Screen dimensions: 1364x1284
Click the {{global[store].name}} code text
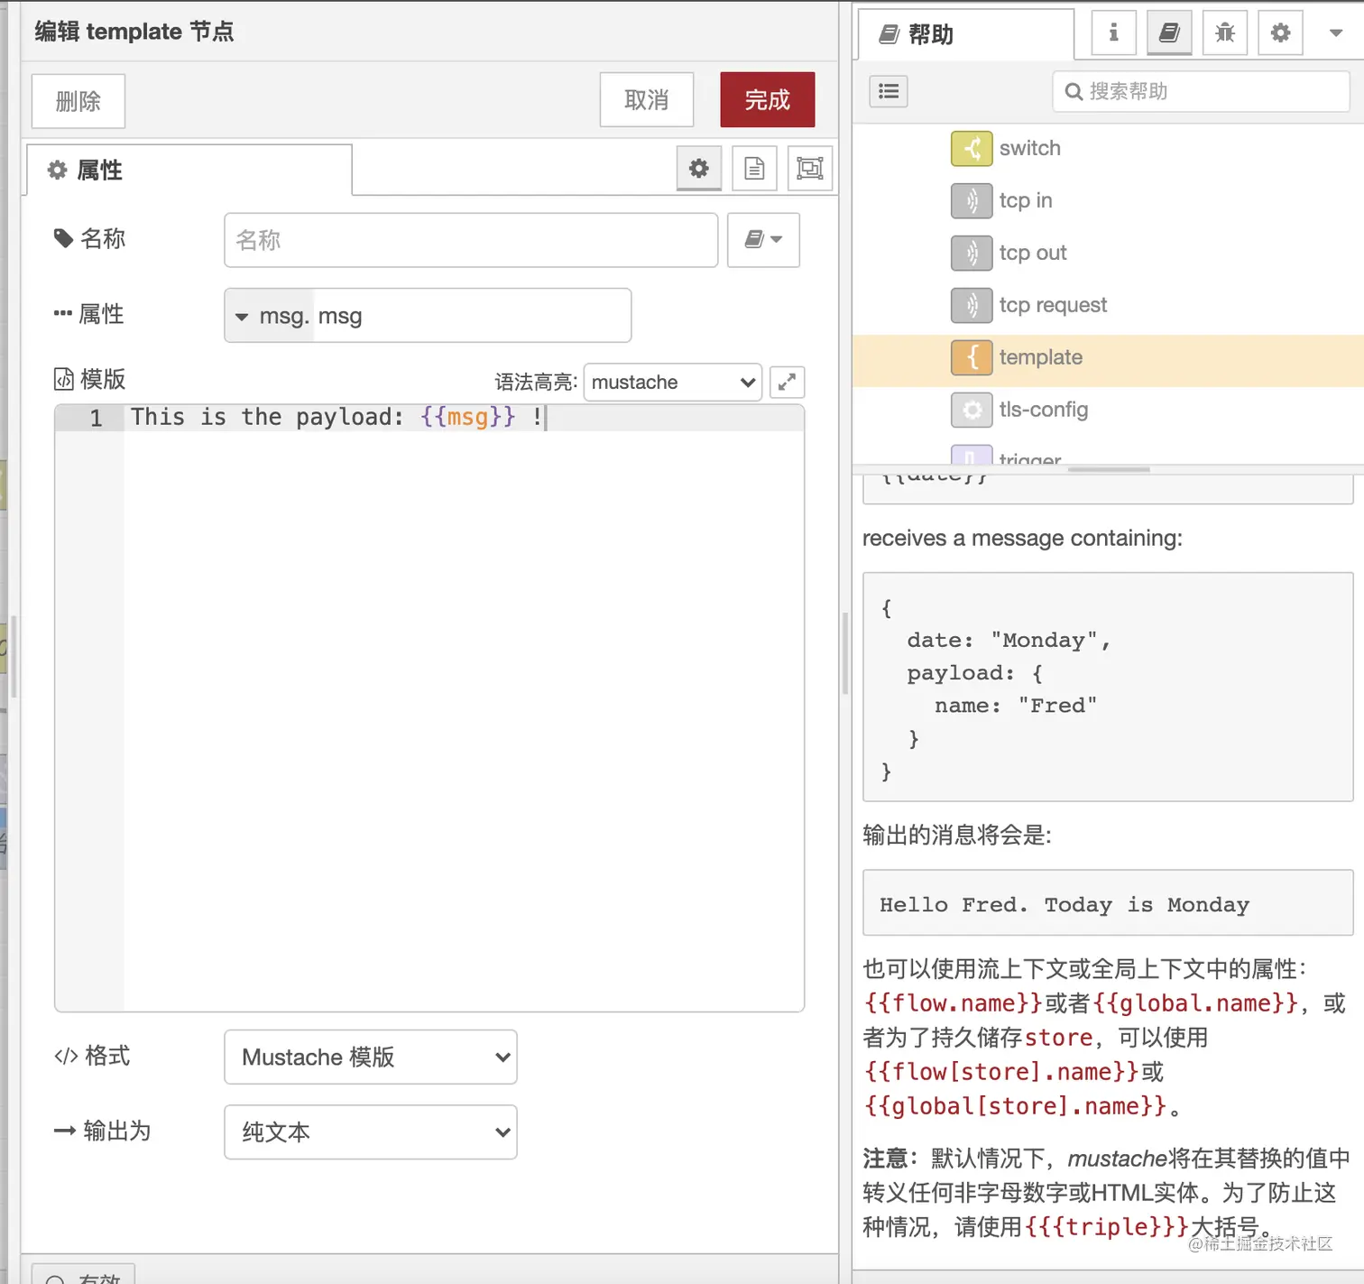tap(1016, 1106)
